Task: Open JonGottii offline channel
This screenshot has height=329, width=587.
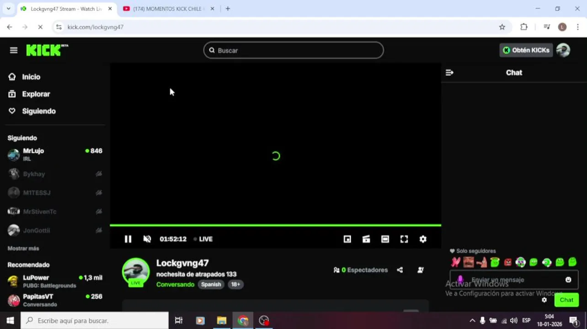Action: coord(55,230)
